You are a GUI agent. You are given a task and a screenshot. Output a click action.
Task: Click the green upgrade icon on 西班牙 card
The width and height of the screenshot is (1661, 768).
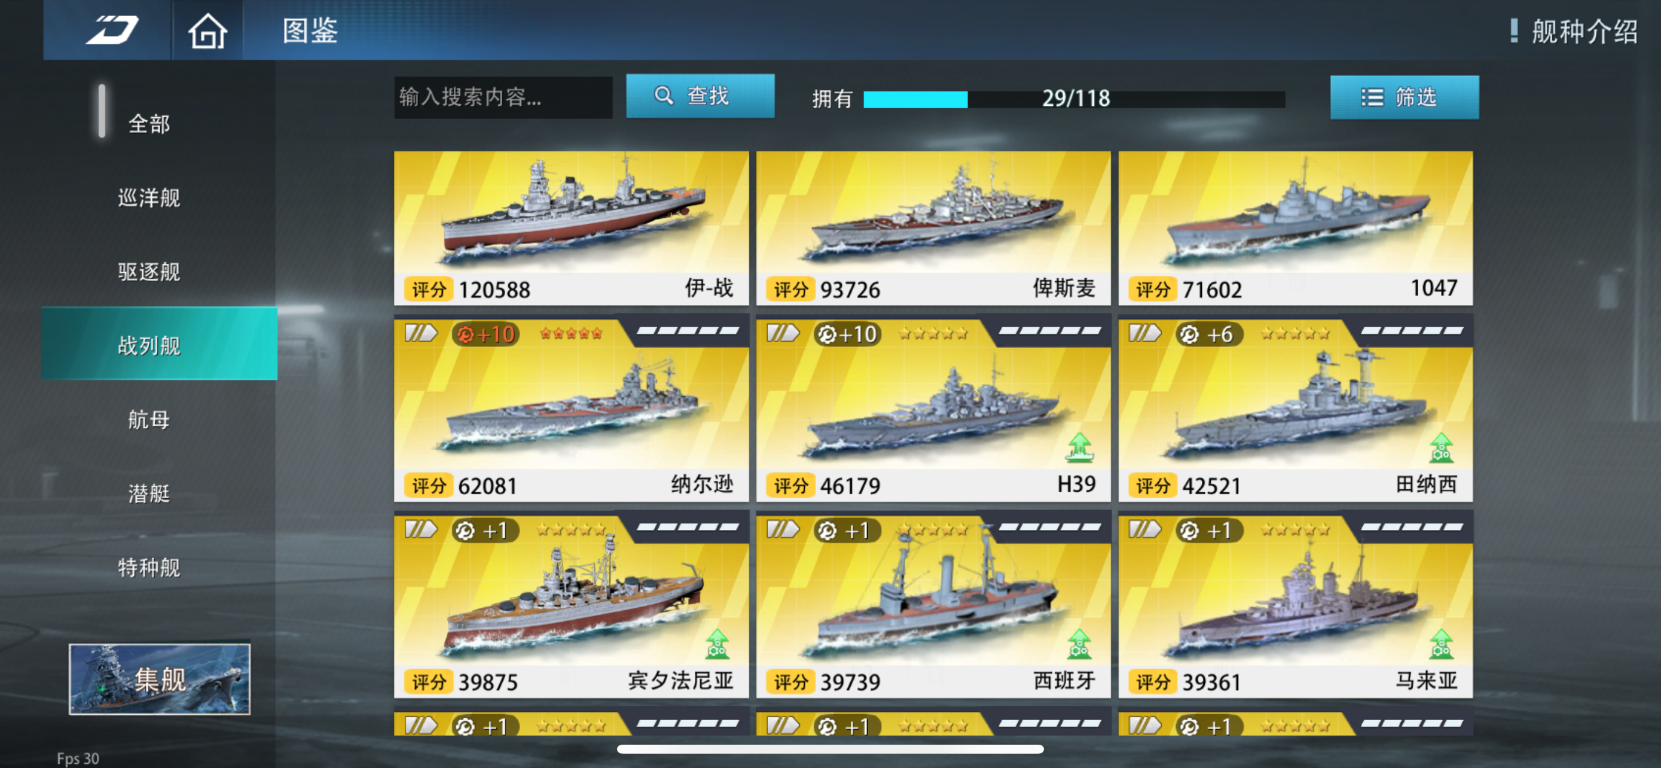1079,644
